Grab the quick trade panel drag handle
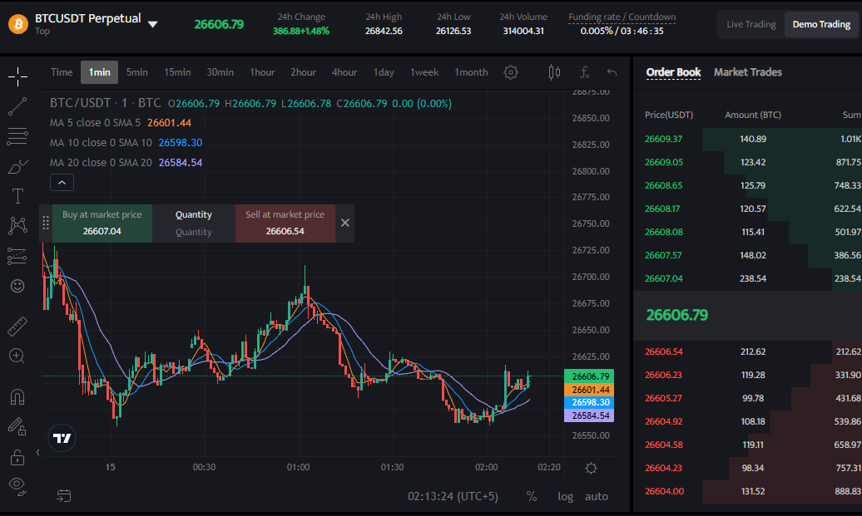 coord(46,223)
